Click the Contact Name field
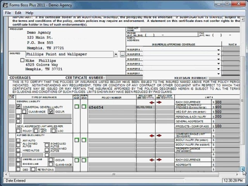Image resolution: width=248 pixels, height=186 pixels. pos(190,29)
